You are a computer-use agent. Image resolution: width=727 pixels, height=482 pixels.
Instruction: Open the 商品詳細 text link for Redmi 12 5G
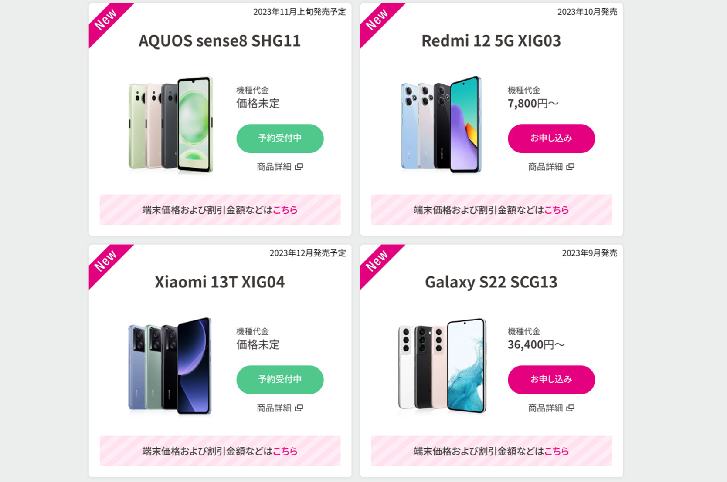(545, 167)
